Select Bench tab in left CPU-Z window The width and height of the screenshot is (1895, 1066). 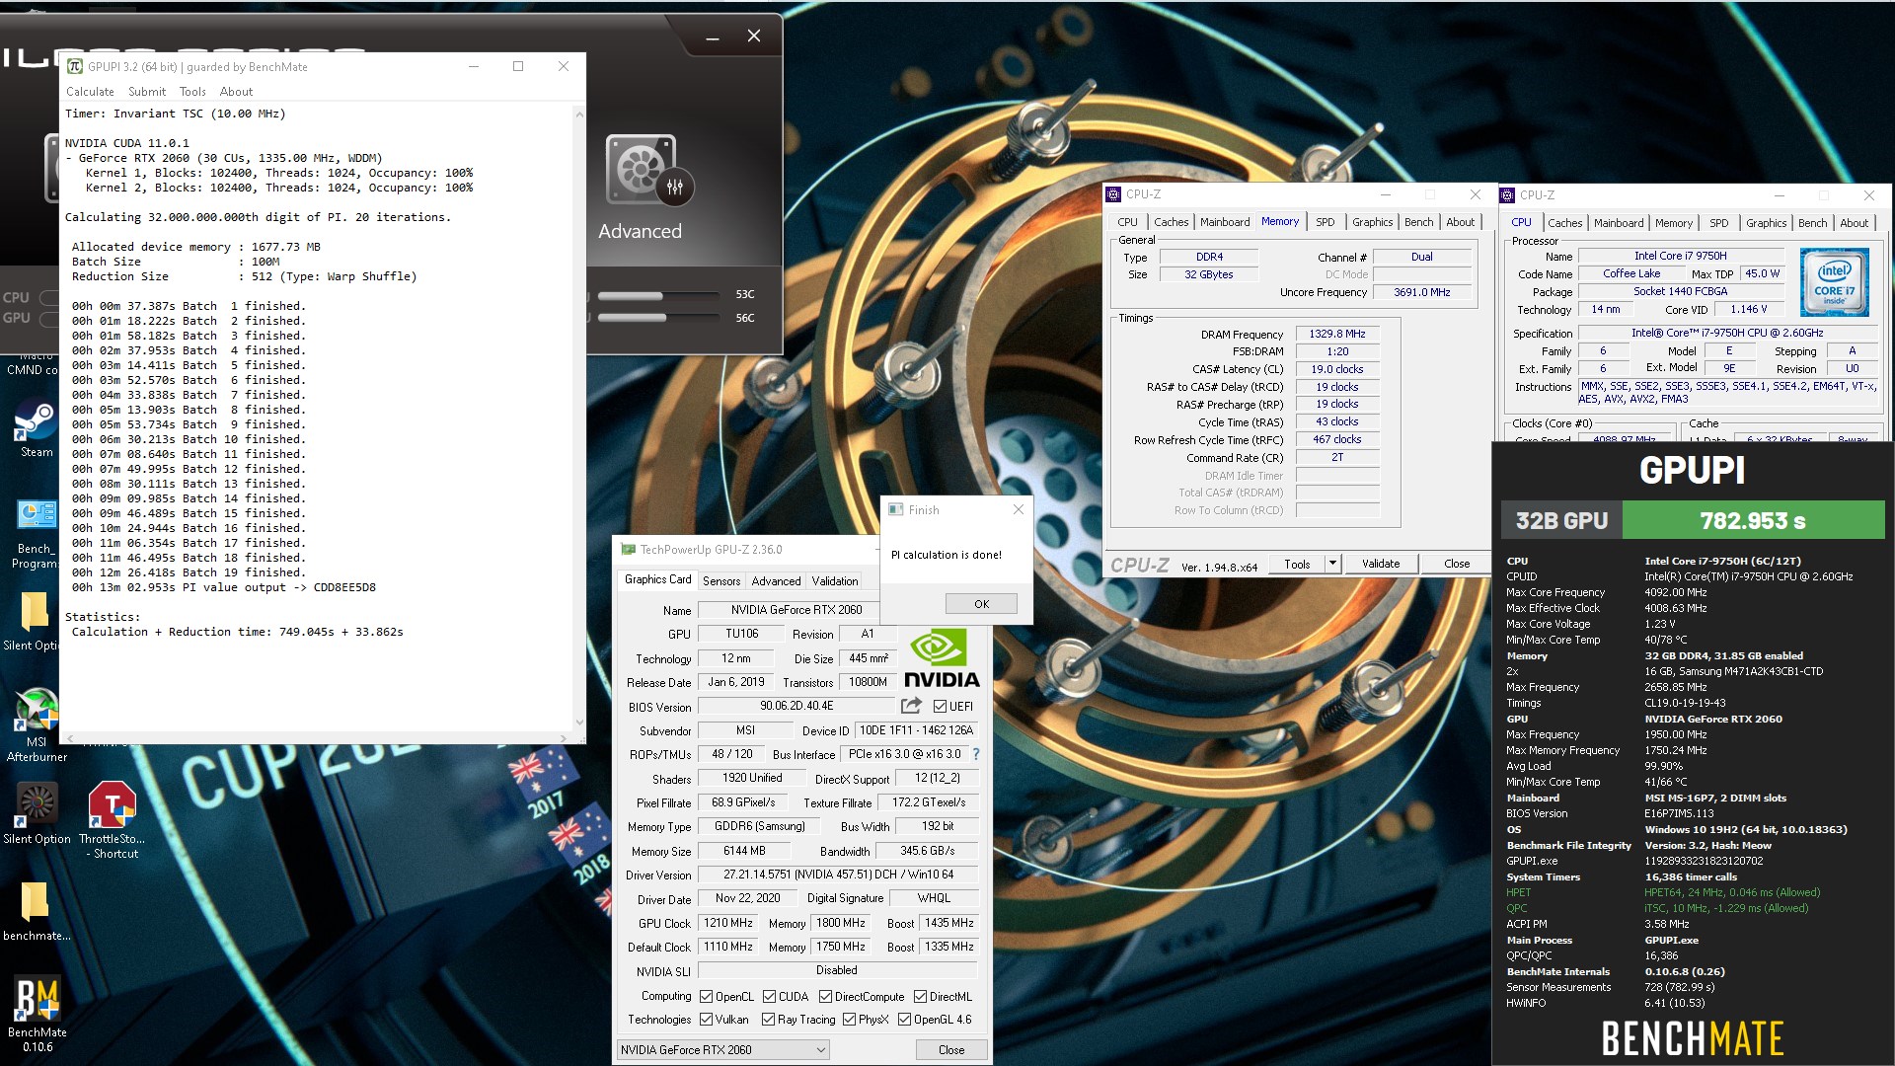pyautogui.click(x=1418, y=222)
